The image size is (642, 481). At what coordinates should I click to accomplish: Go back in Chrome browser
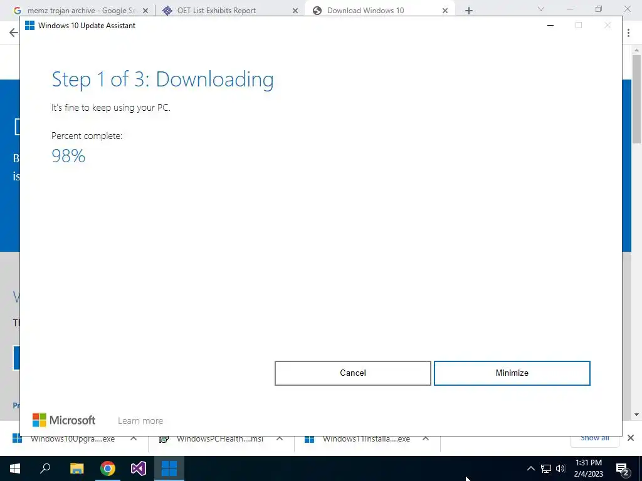point(14,33)
